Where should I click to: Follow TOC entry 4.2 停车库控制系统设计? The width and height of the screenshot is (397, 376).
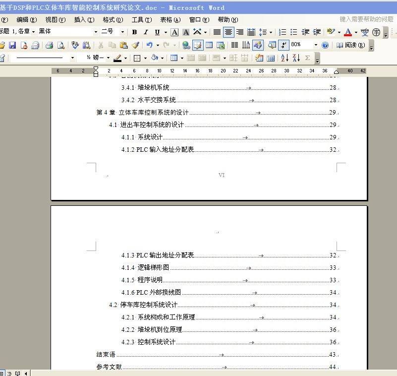click(224, 305)
